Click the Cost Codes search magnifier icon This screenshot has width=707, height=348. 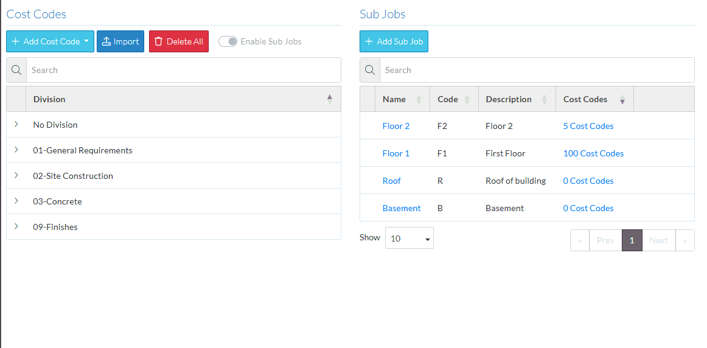(16, 70)
